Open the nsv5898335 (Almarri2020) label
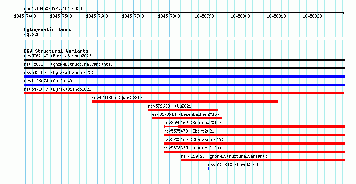This screenshot has height=184, width=356. [x=192, y=148]
